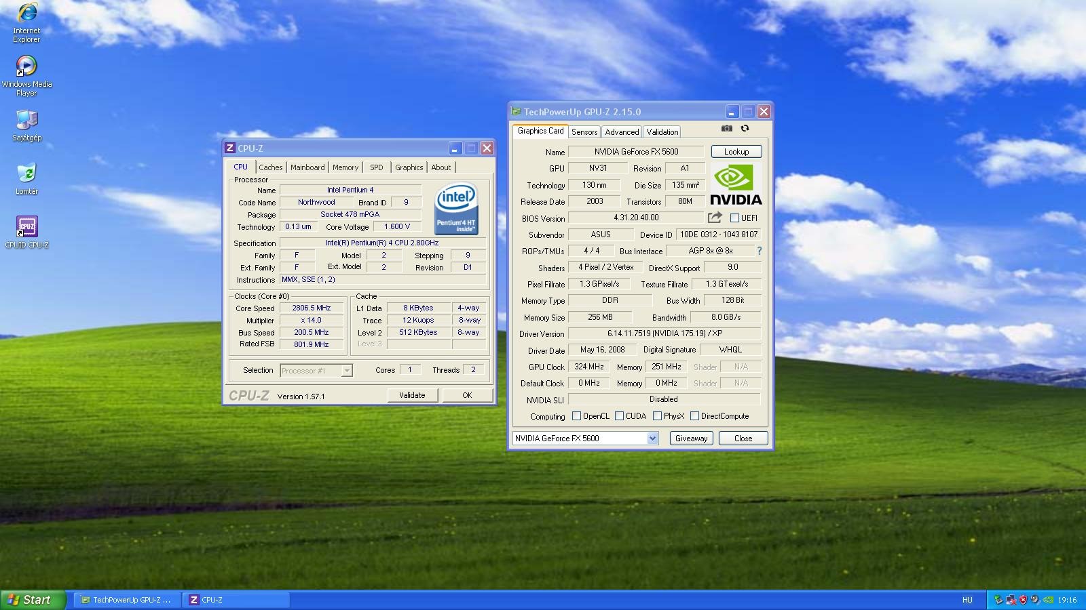This screenshot has height=610, width=1086.
Task: Toggle the UEFI checkbox
Action: (734, 218)
